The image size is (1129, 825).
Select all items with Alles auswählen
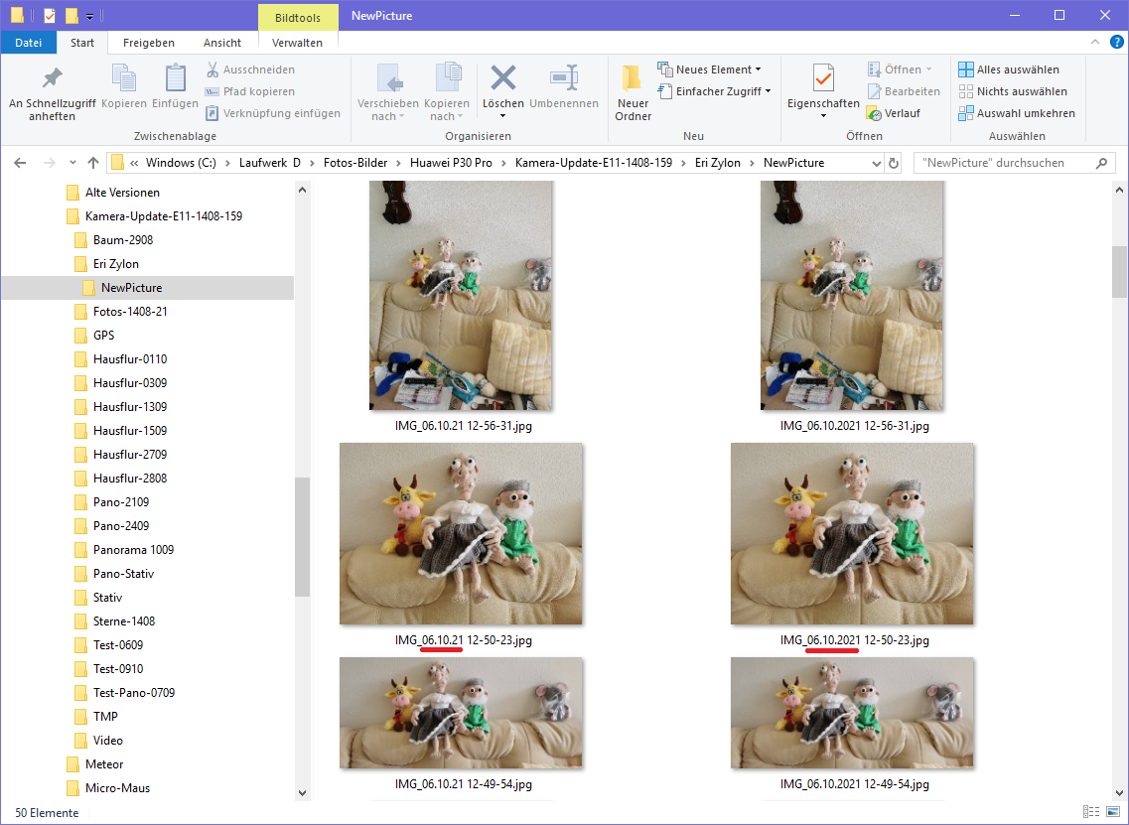click(1009, 69)
